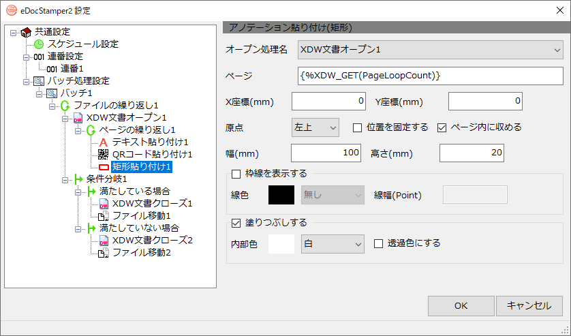
Task: Check the 透過色にする checkbox
Action: 378,244
